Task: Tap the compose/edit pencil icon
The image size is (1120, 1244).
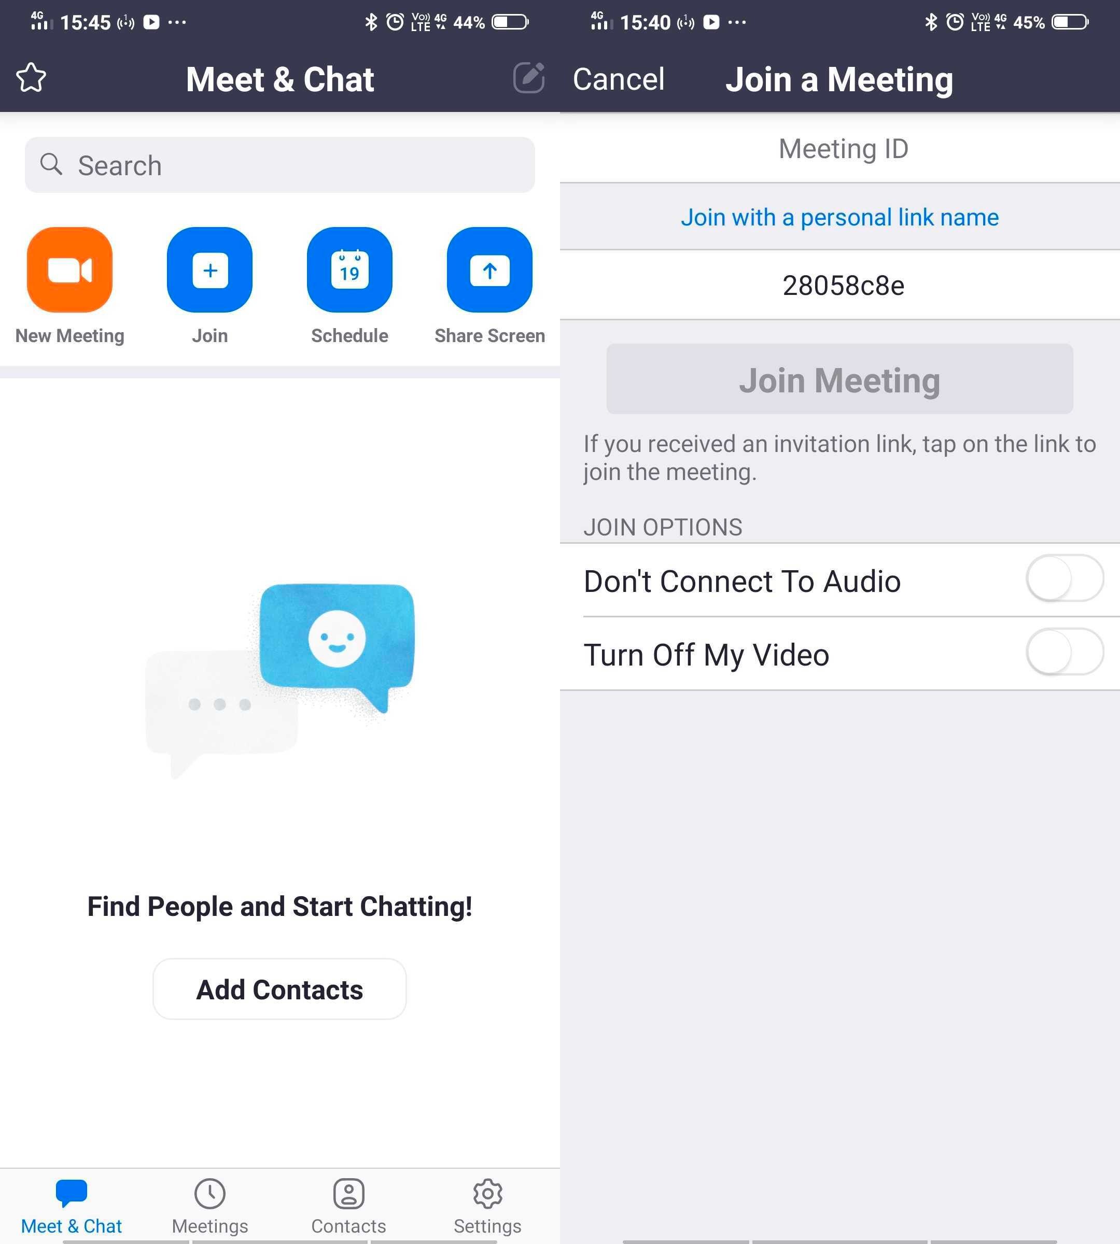Action: point(529,77)
